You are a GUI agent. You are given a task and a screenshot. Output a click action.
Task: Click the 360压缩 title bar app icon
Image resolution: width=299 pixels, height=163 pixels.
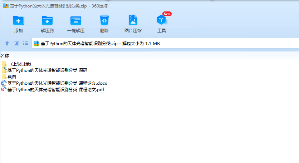[5, 6]
